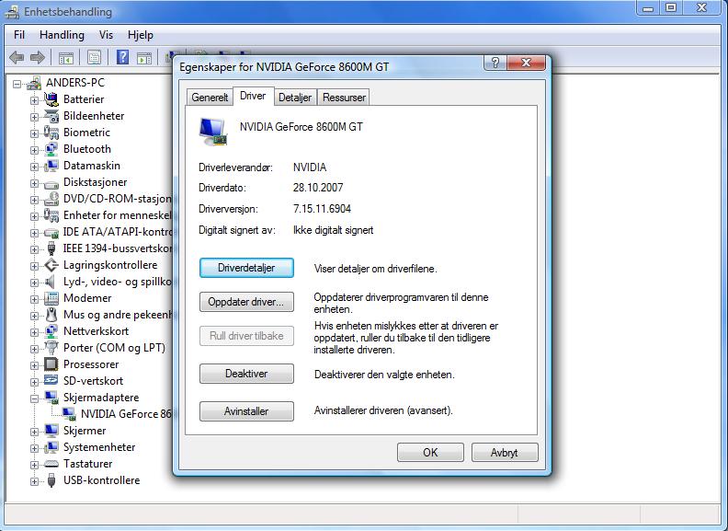Screen dimensions: 728x531
Task: Click the Forward arrow in the toolbar
Action: 37,58
